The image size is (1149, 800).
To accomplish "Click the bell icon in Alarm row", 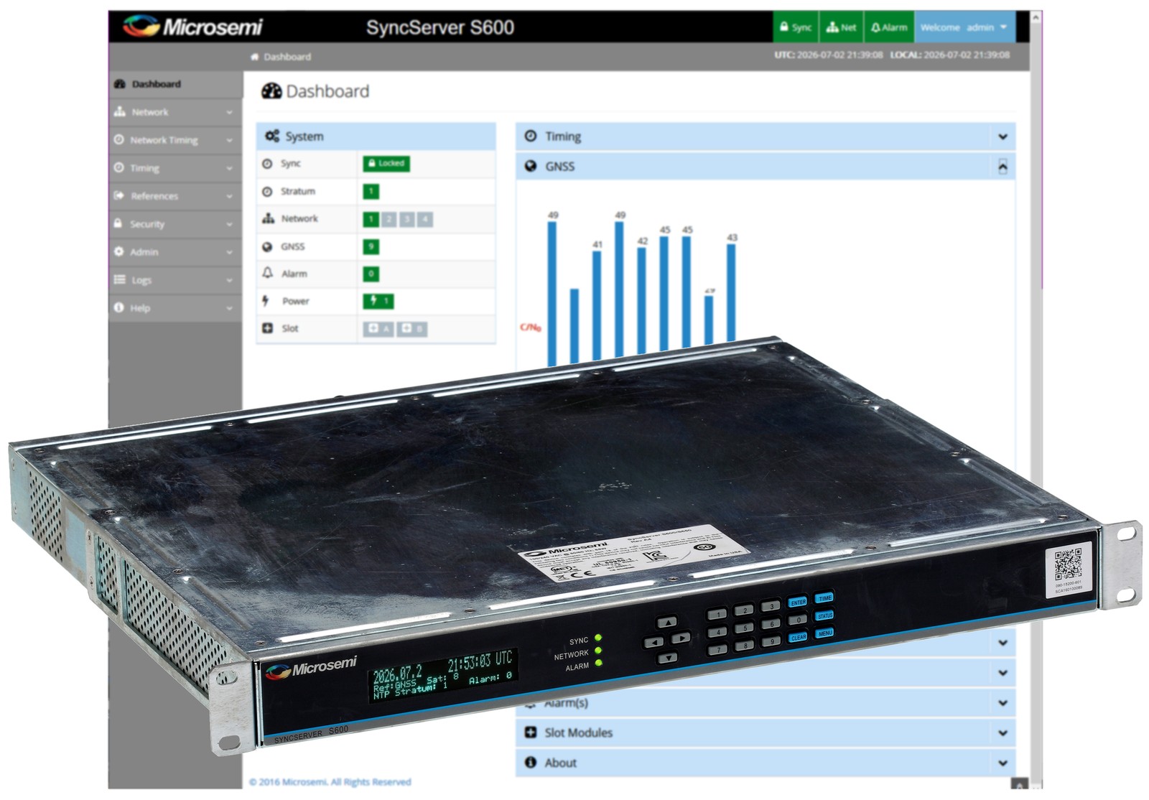I will 267,273.
